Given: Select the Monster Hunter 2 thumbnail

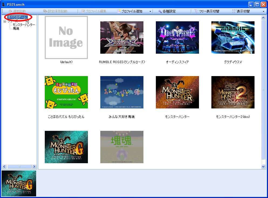Looking at the screenshot, I should 233,92.
